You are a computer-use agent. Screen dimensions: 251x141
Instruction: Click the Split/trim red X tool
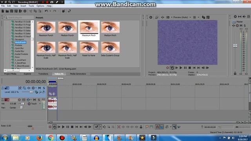119,127
